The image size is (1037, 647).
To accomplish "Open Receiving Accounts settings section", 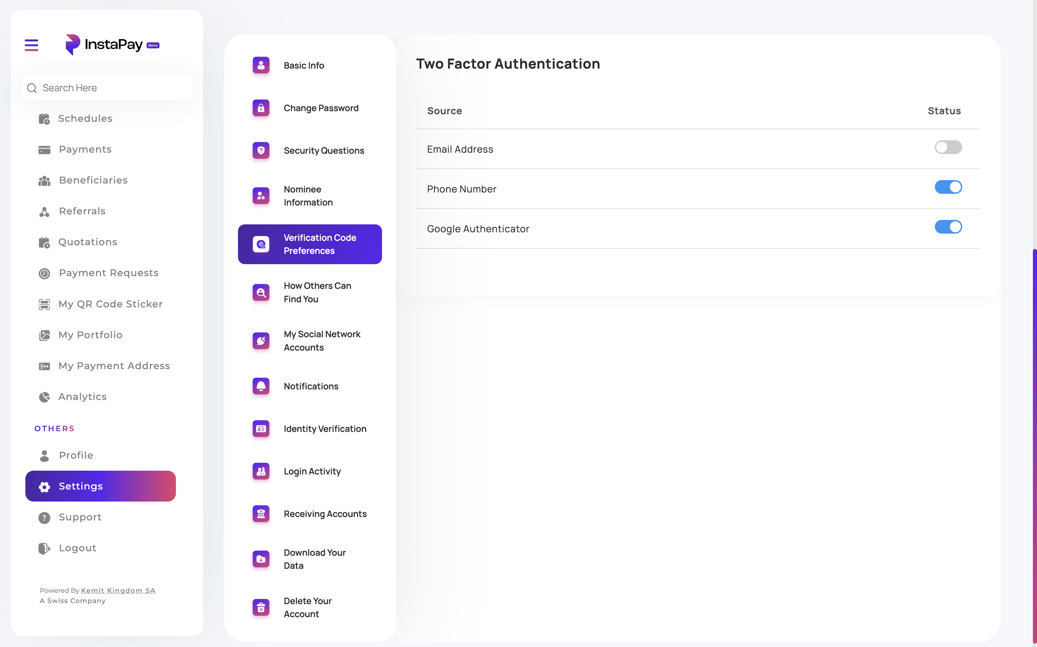I will [x=325, y=514].
